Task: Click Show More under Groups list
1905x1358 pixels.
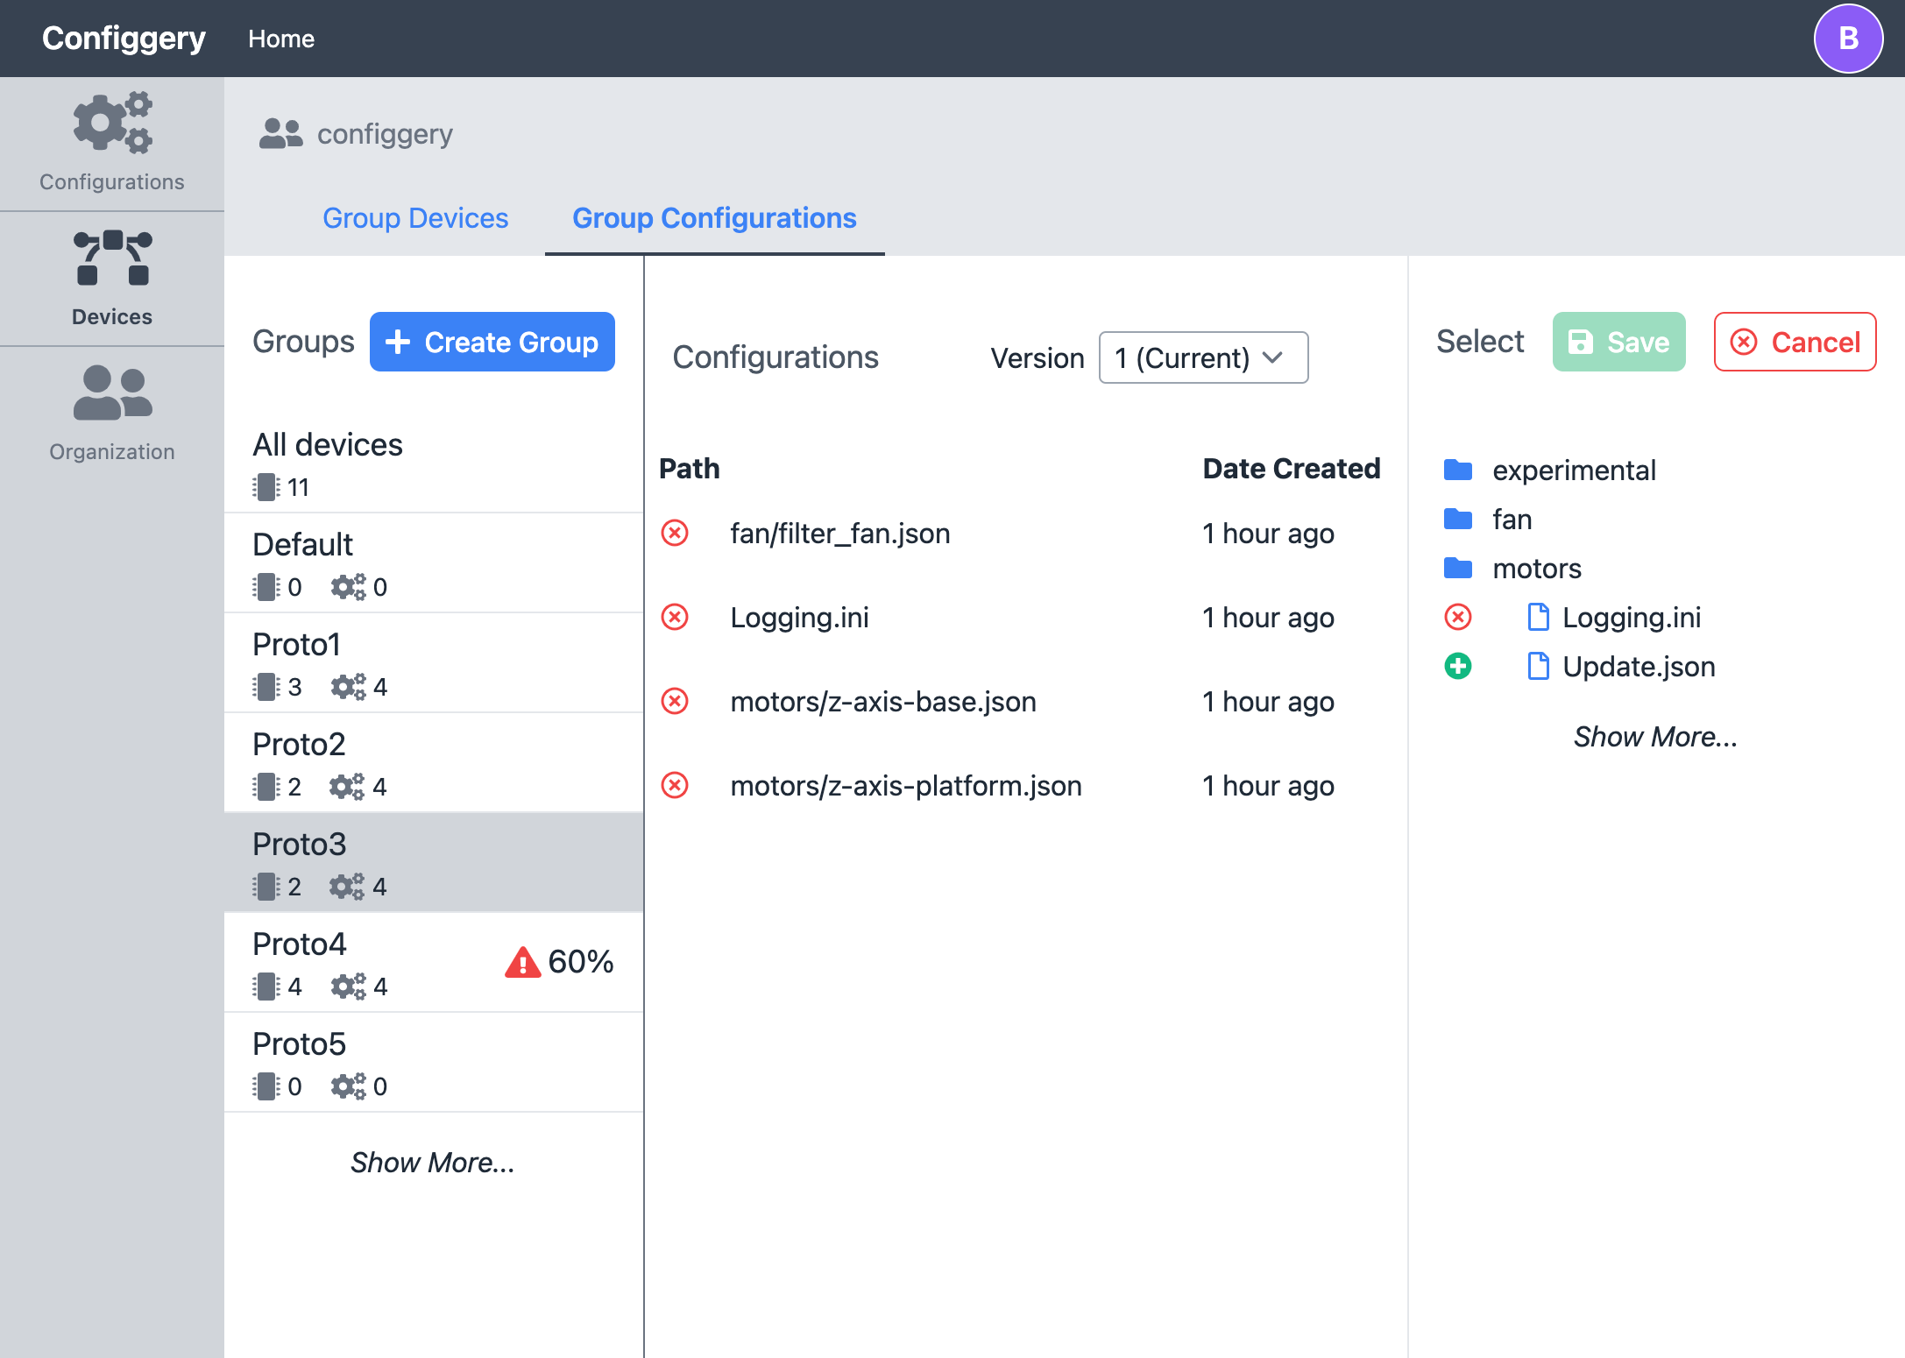Action: 432,1162
